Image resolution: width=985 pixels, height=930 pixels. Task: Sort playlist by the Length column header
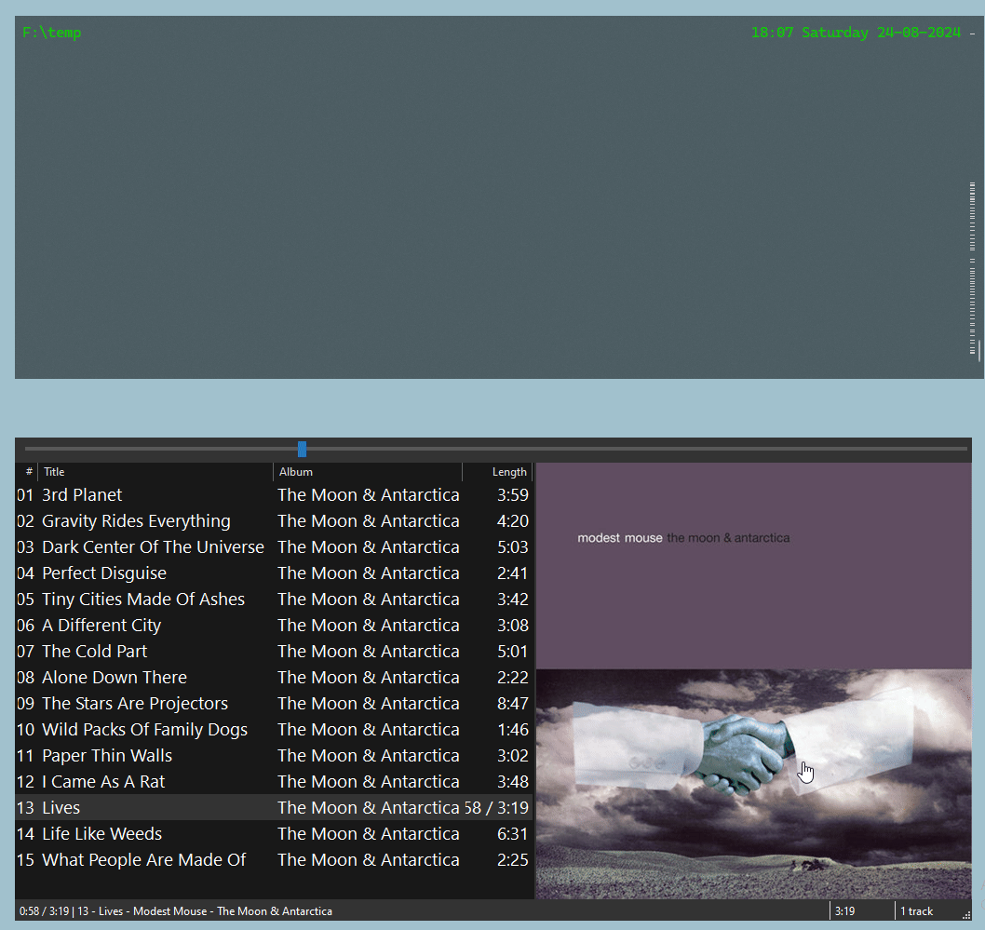click(497, 472)
